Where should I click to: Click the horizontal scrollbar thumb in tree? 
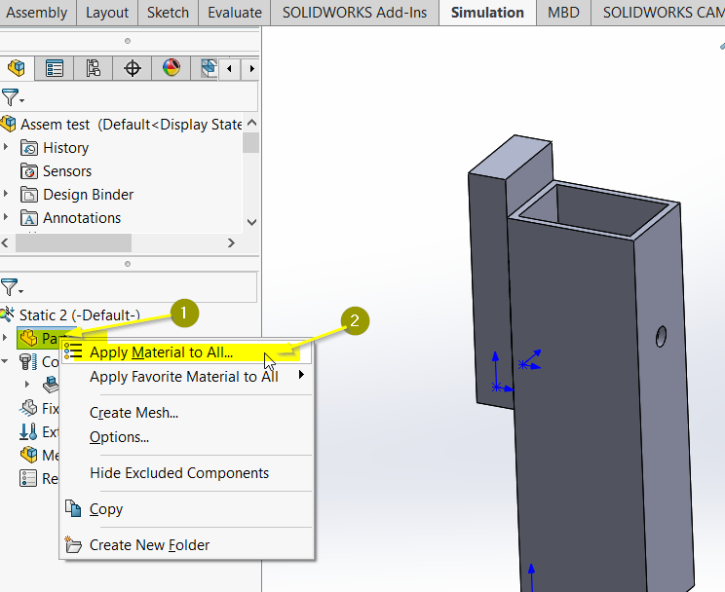coord(73,242)
